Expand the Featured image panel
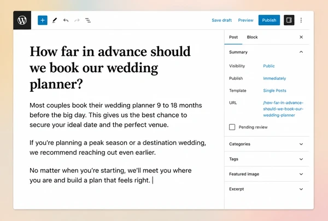This screenshot has width=328, height=221. pos(267,174)
